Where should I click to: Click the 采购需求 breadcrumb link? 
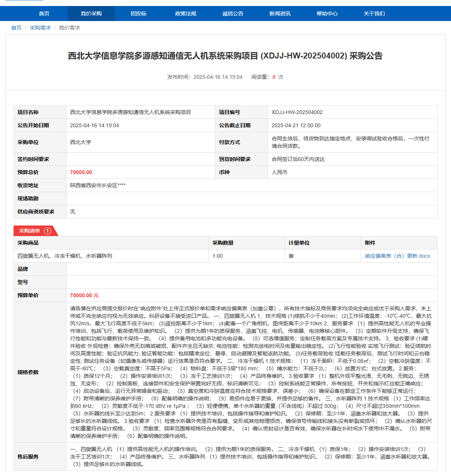point(40,28)
